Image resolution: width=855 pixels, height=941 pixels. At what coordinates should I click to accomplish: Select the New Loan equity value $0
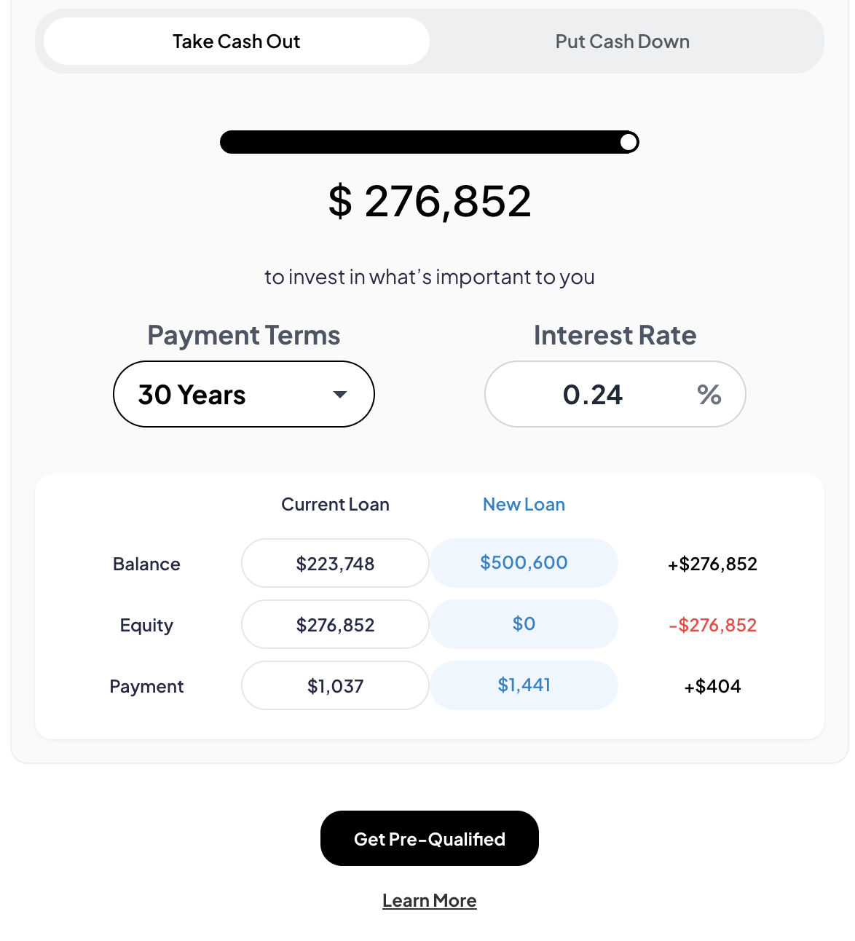(524, 624)
